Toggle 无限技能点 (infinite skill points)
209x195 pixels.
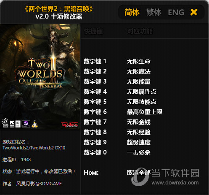[x=142, y=102]
